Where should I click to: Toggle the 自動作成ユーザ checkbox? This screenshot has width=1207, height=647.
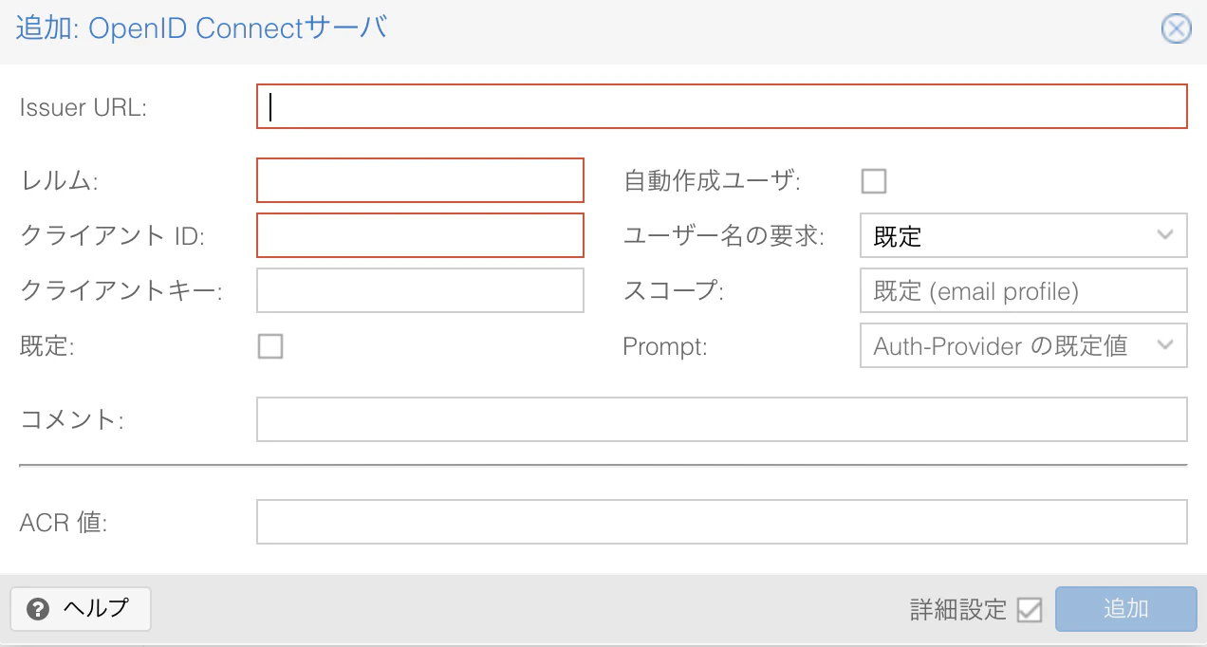tap(874, 181)
